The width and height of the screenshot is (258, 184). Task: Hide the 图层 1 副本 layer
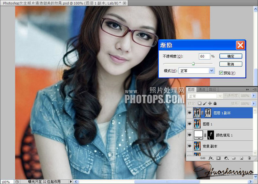(x=190, y=113)
